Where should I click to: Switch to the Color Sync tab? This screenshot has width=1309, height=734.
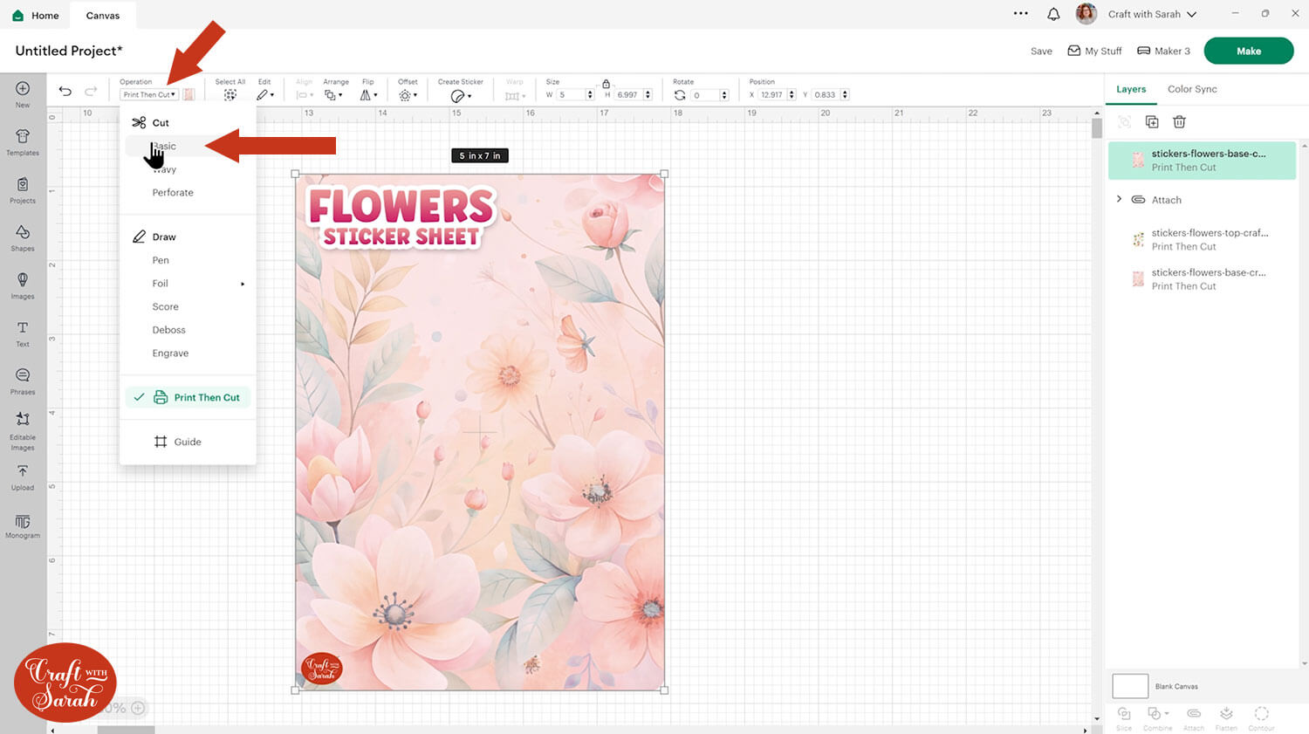pyautogui.click(x=1192, y=89)
